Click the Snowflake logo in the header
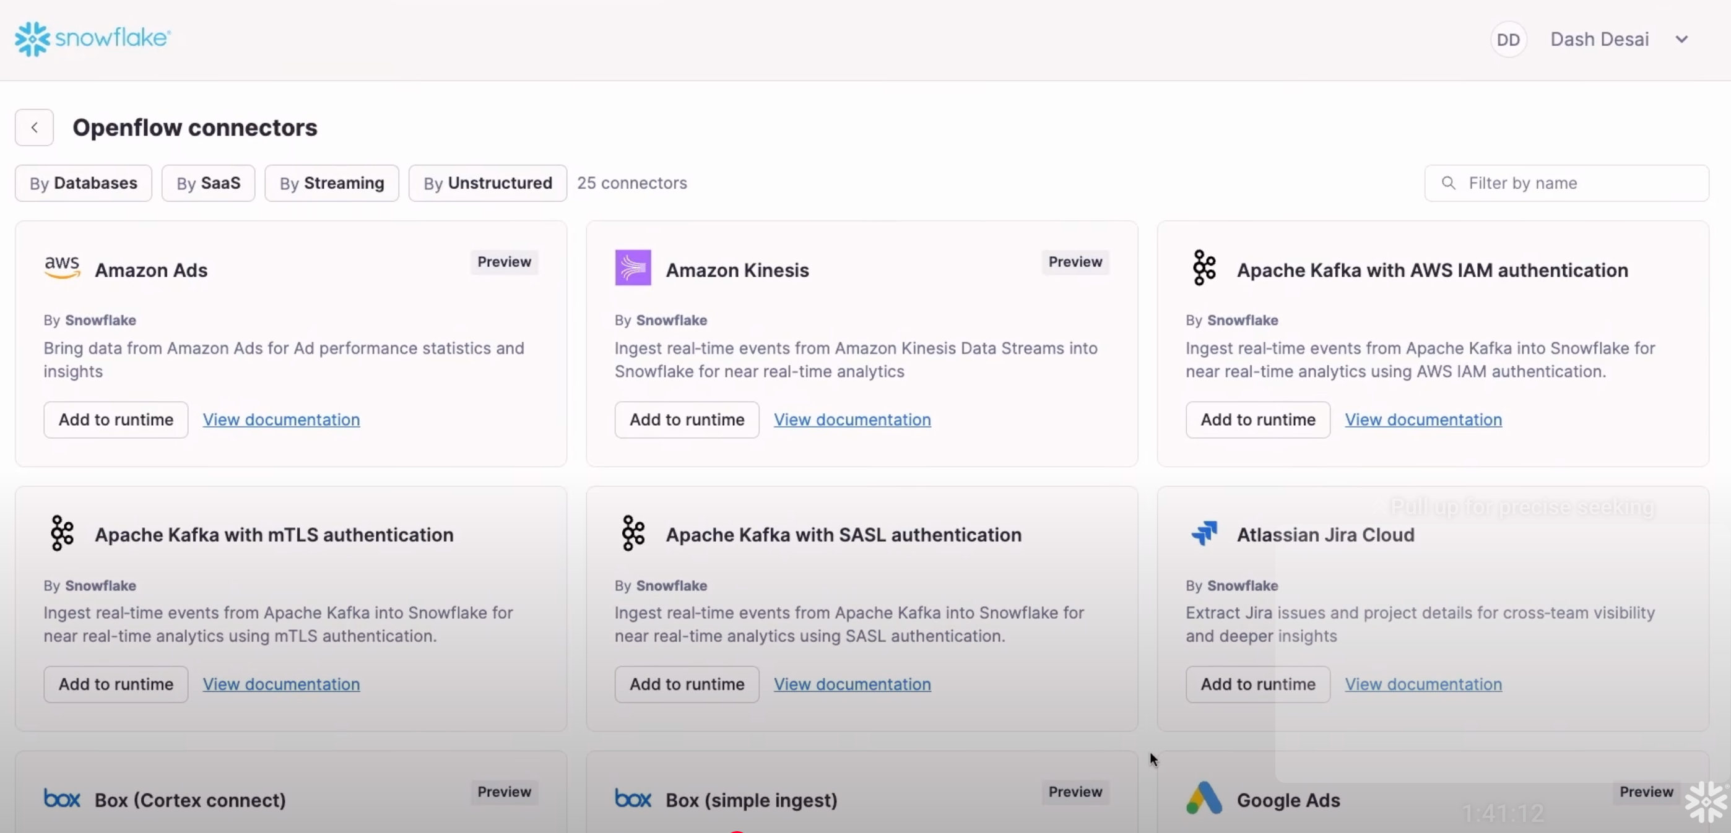 (93, 39)
